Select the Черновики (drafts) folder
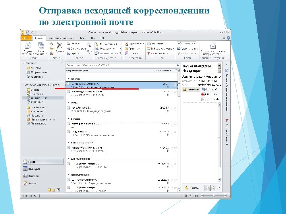The height and width of the screenshot is (214, 286). click(35, 94)
